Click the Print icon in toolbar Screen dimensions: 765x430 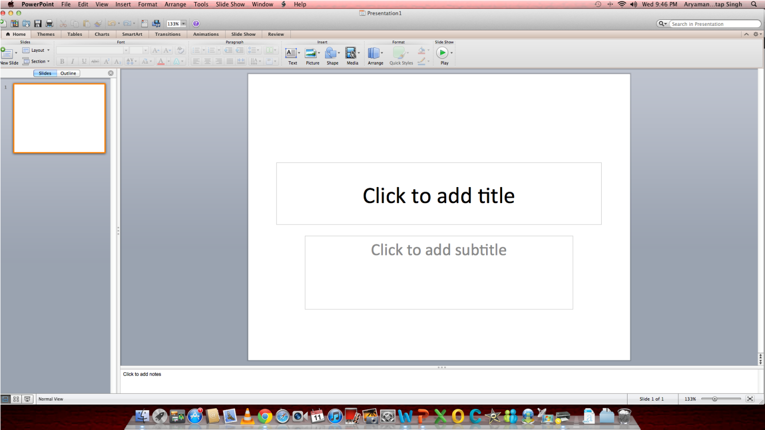(49, 23)
